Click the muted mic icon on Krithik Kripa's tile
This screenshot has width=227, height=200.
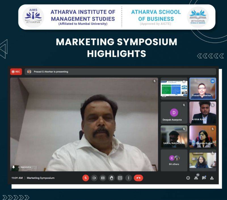point(213,105)
